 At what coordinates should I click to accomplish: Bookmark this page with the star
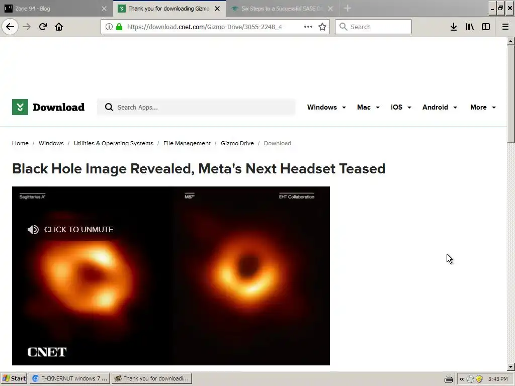click(x=322, y=27)
